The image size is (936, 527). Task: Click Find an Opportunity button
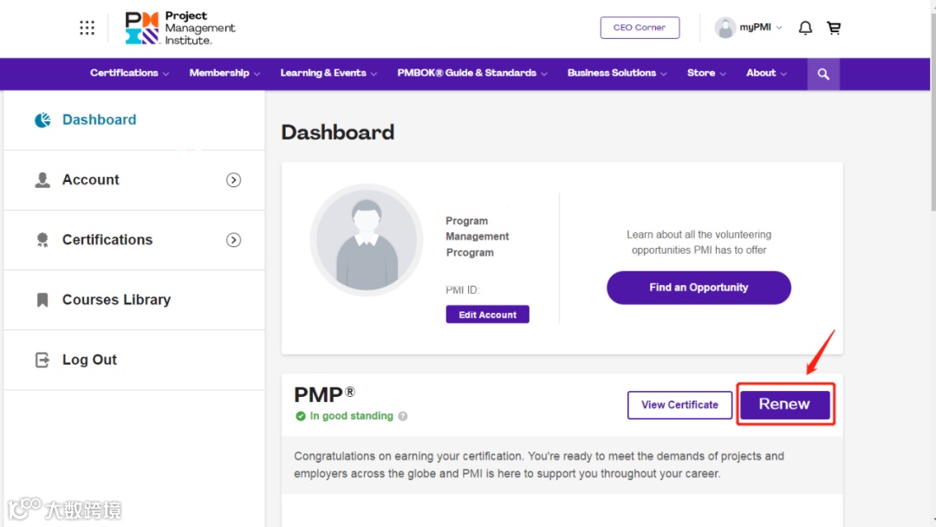tap(699, 288)
